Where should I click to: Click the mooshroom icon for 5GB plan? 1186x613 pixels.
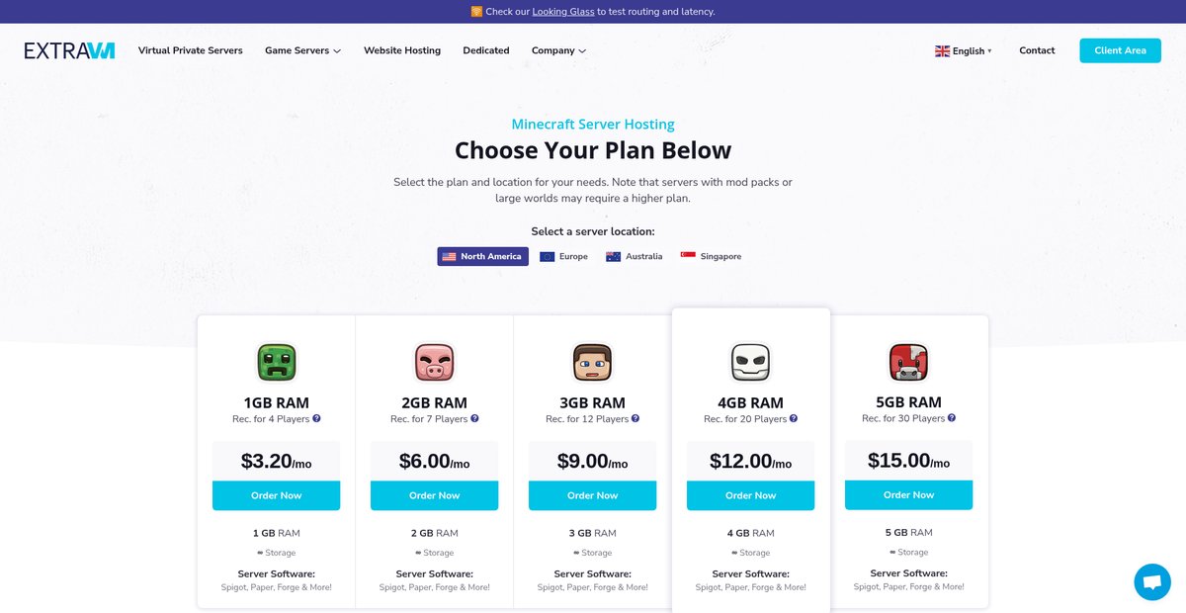point(908,362)
